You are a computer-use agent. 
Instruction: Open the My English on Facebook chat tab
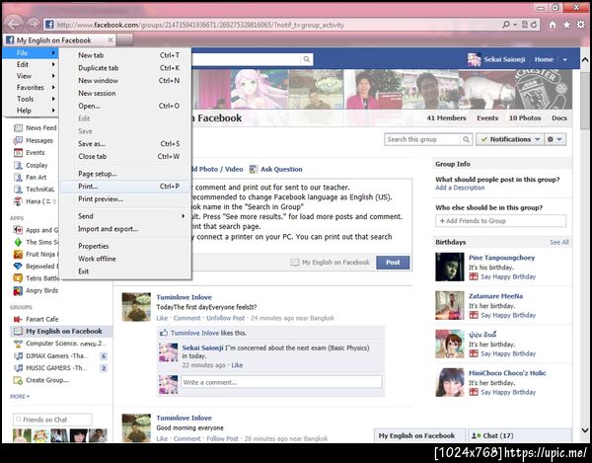click(420, 435)
